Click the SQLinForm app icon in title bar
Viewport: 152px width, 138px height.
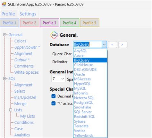coord(4,4)
